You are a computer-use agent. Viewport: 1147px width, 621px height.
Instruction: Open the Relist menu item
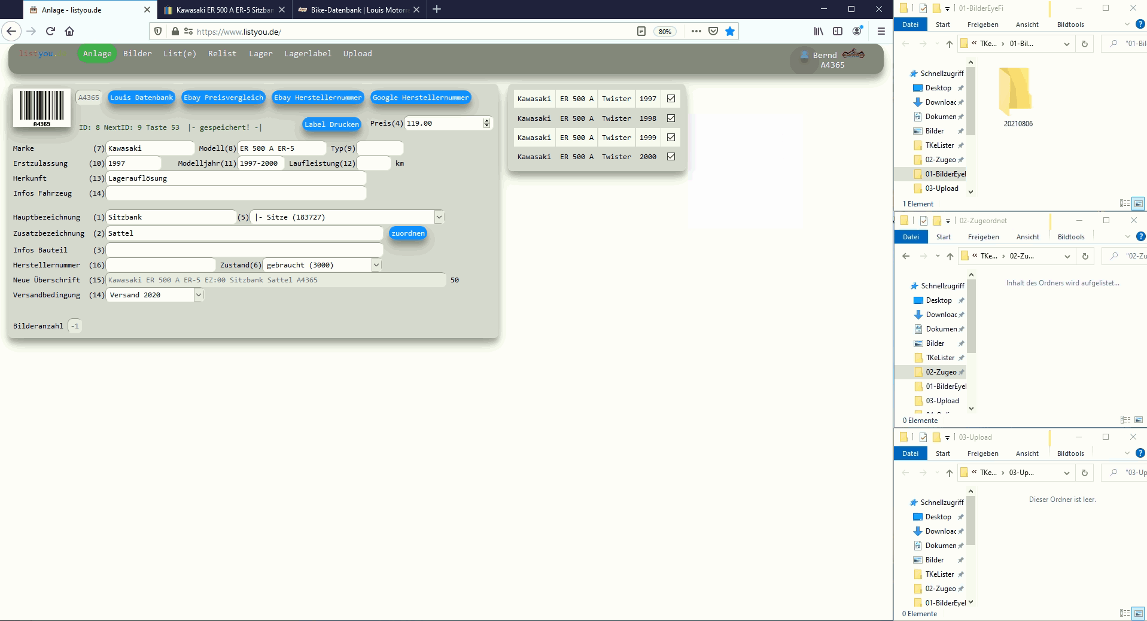[223, 53]
